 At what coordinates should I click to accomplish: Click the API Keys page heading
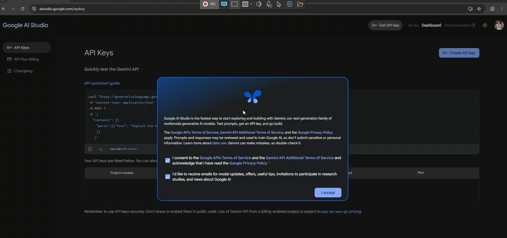click(x=99, y=53)
